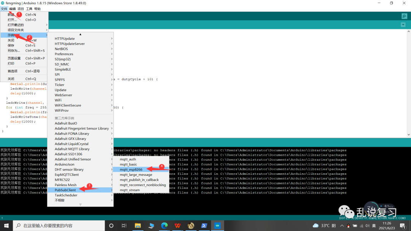Launch Windows PowerShell from the taskbar

click(x=204, y=225)
